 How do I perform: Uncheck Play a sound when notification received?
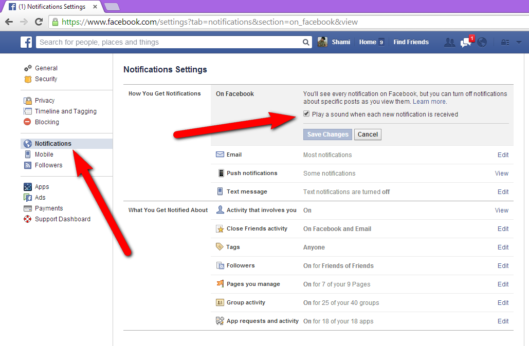click(x=306, y=113)
